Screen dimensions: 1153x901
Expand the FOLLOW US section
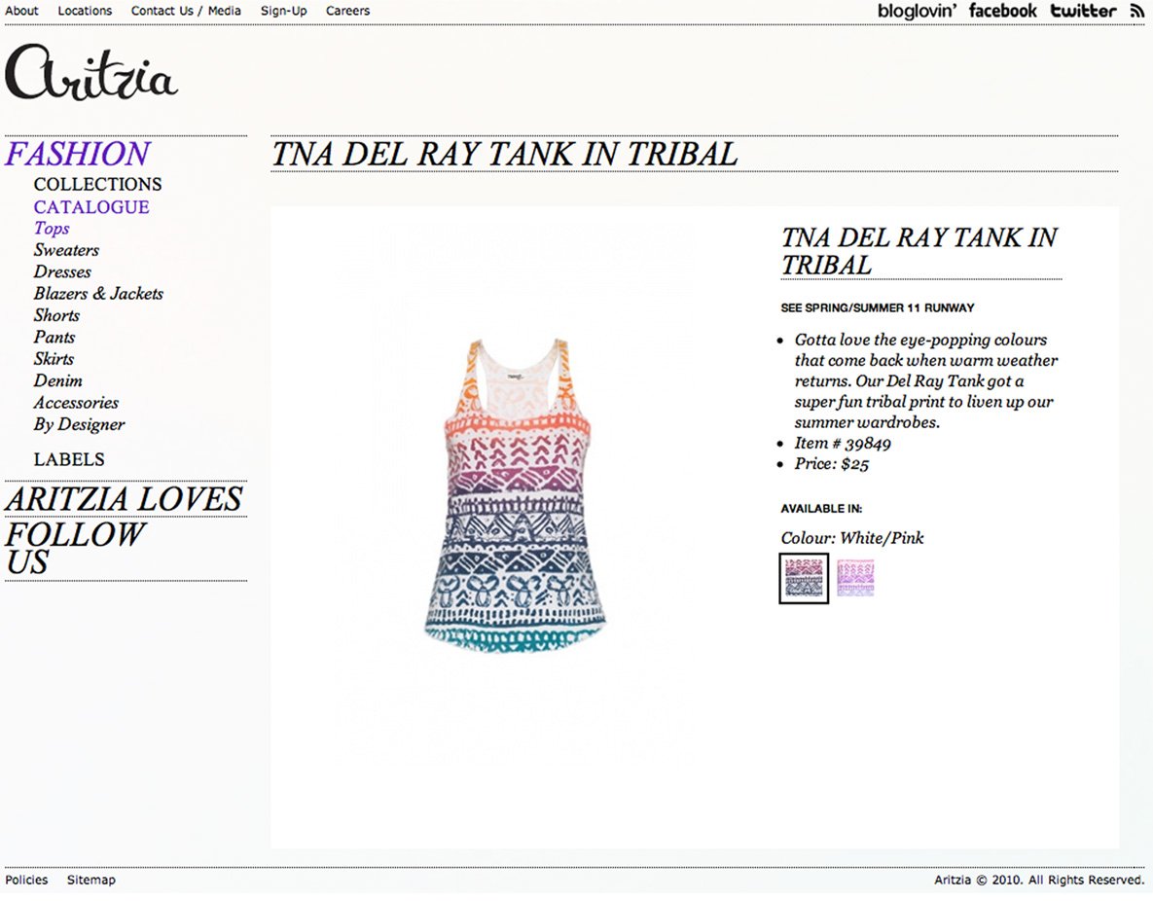pos(75,548)
